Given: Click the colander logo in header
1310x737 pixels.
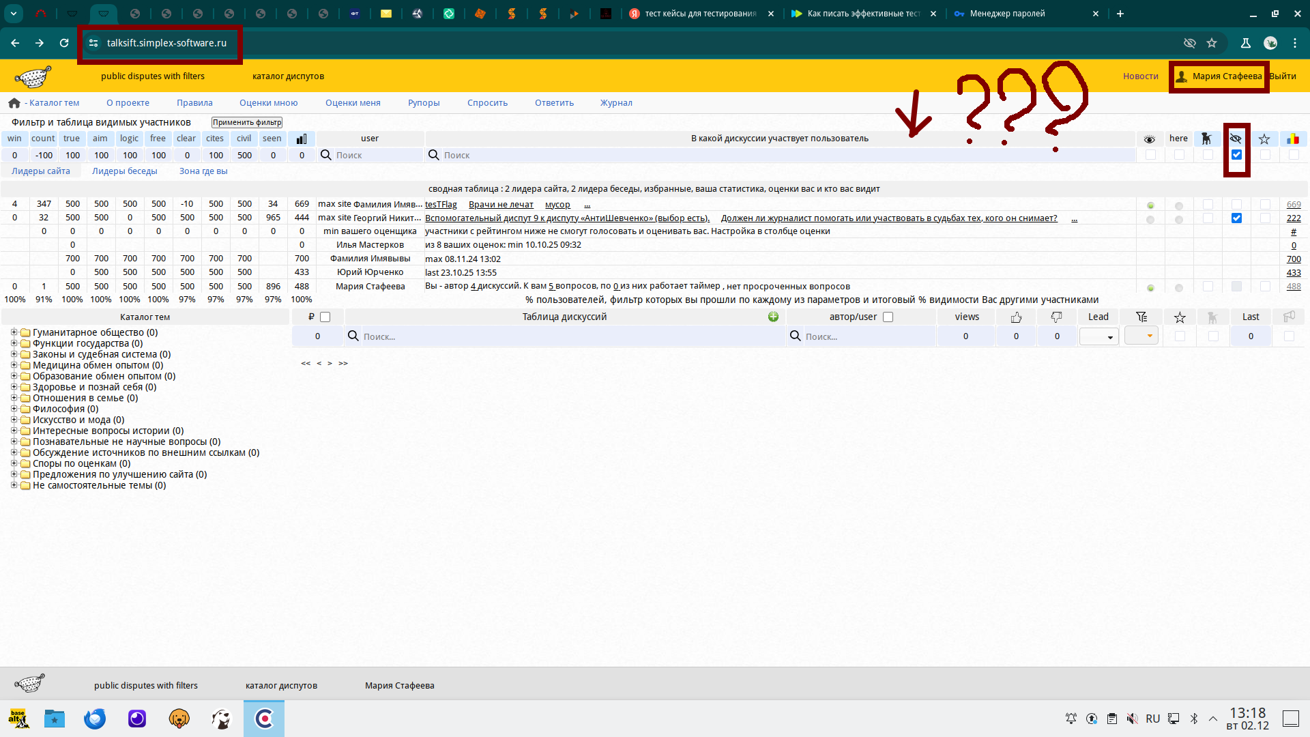Looking at the screenshot, I should pos(33,76).
